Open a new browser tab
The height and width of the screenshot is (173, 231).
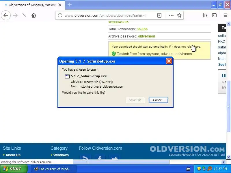point(70,5)
